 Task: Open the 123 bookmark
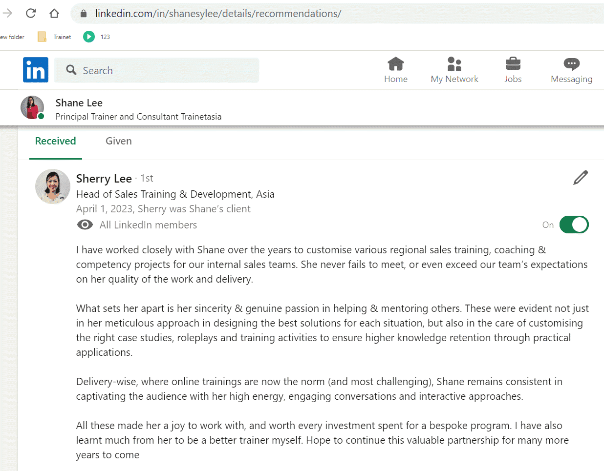(97, 37)
